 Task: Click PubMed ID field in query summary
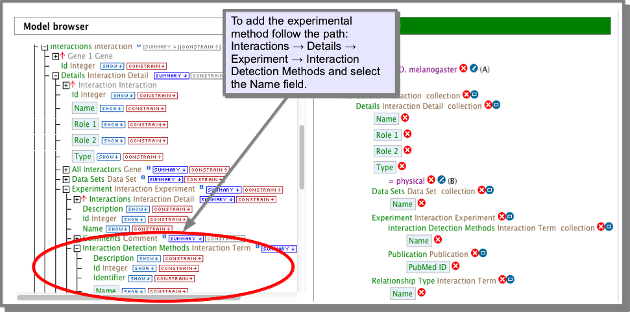(x=428, y=267)
